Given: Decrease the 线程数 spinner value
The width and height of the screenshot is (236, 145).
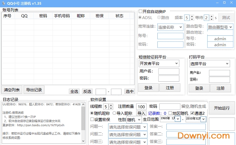Looking at the screenshot, I should pyautogui.click(x=111, y=108).
